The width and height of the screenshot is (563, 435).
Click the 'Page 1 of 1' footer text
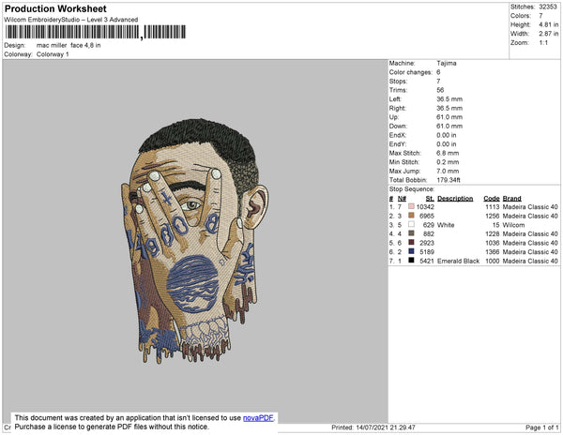coord(541,427)
